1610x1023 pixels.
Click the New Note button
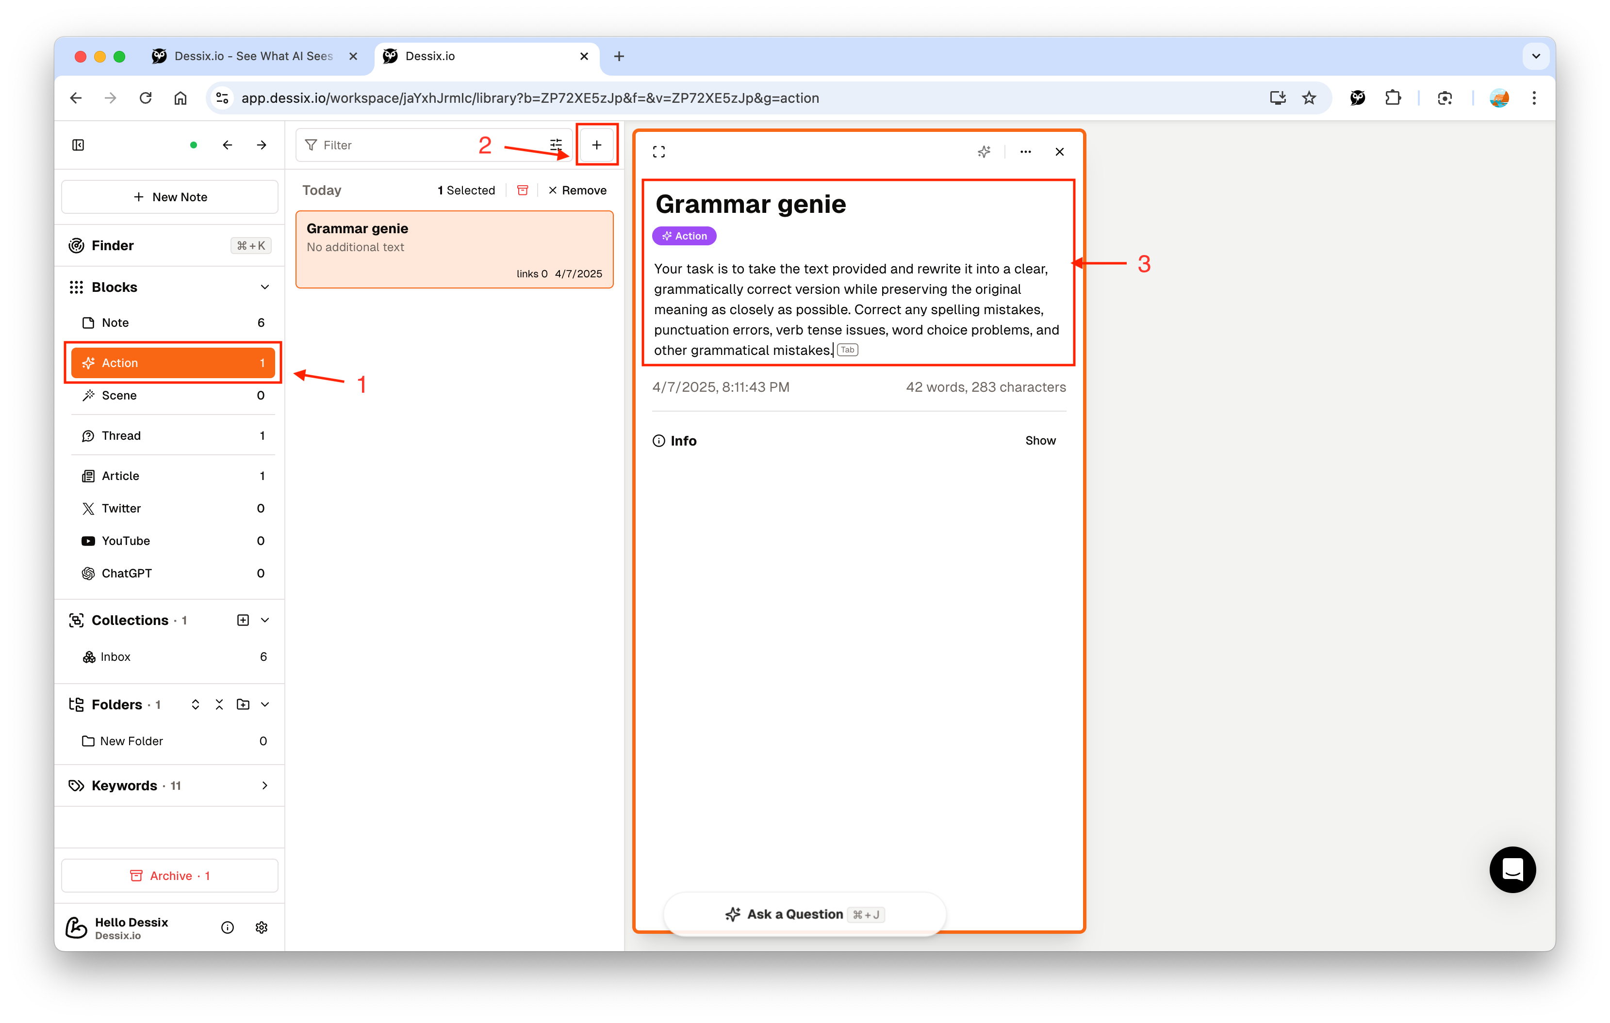[x=170, y=197]
